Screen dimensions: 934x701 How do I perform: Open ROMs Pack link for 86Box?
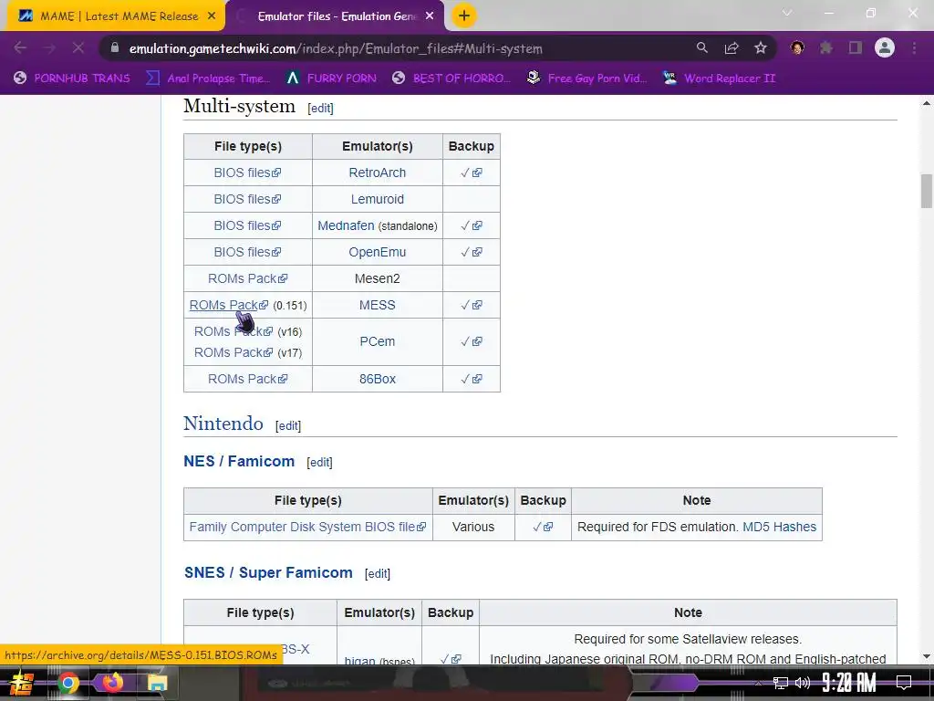click(x=247, y=379)
